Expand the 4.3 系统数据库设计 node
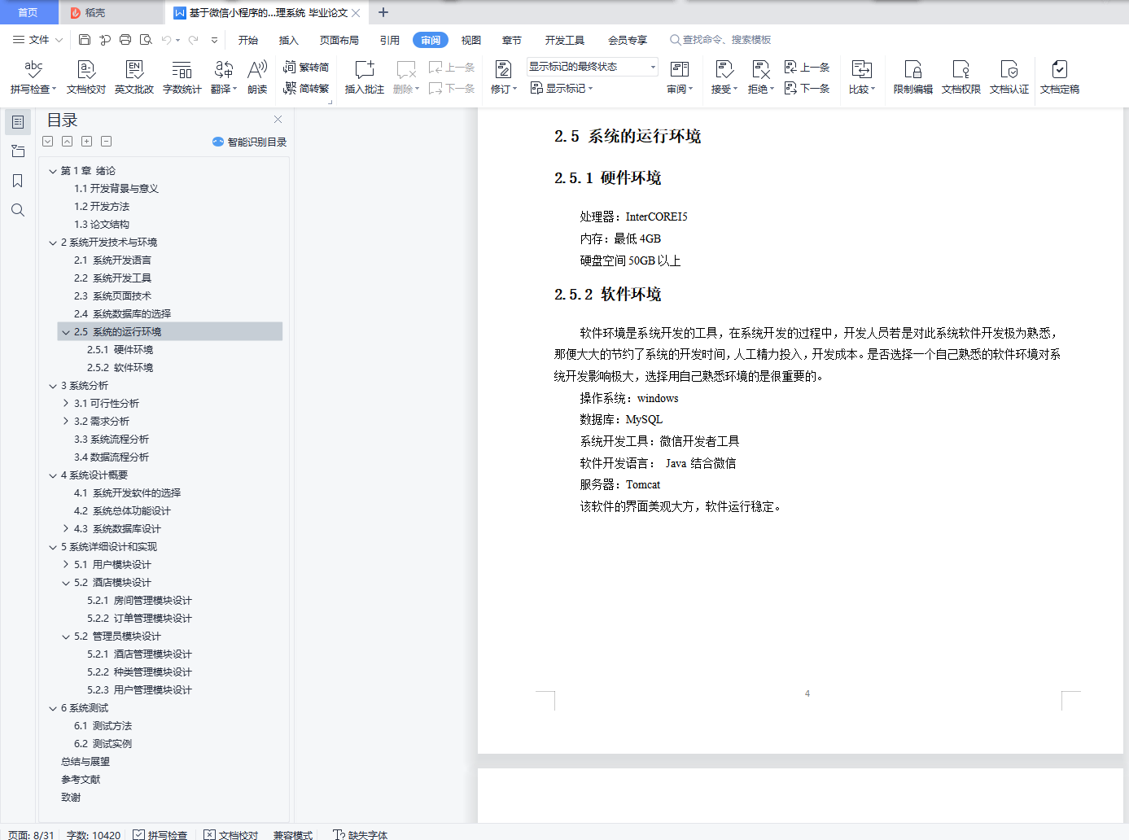 click(x=66, y=529)
